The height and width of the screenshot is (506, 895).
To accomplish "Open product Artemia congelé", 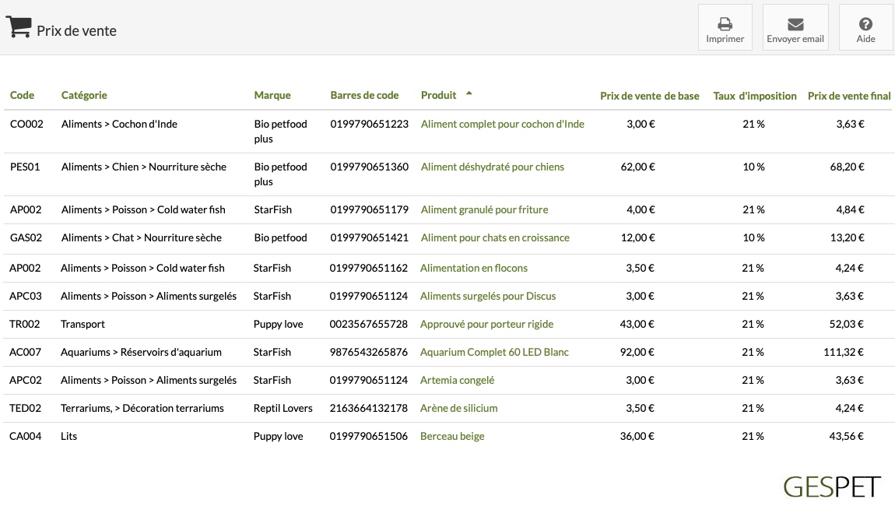I will click(x=457, y=380).
